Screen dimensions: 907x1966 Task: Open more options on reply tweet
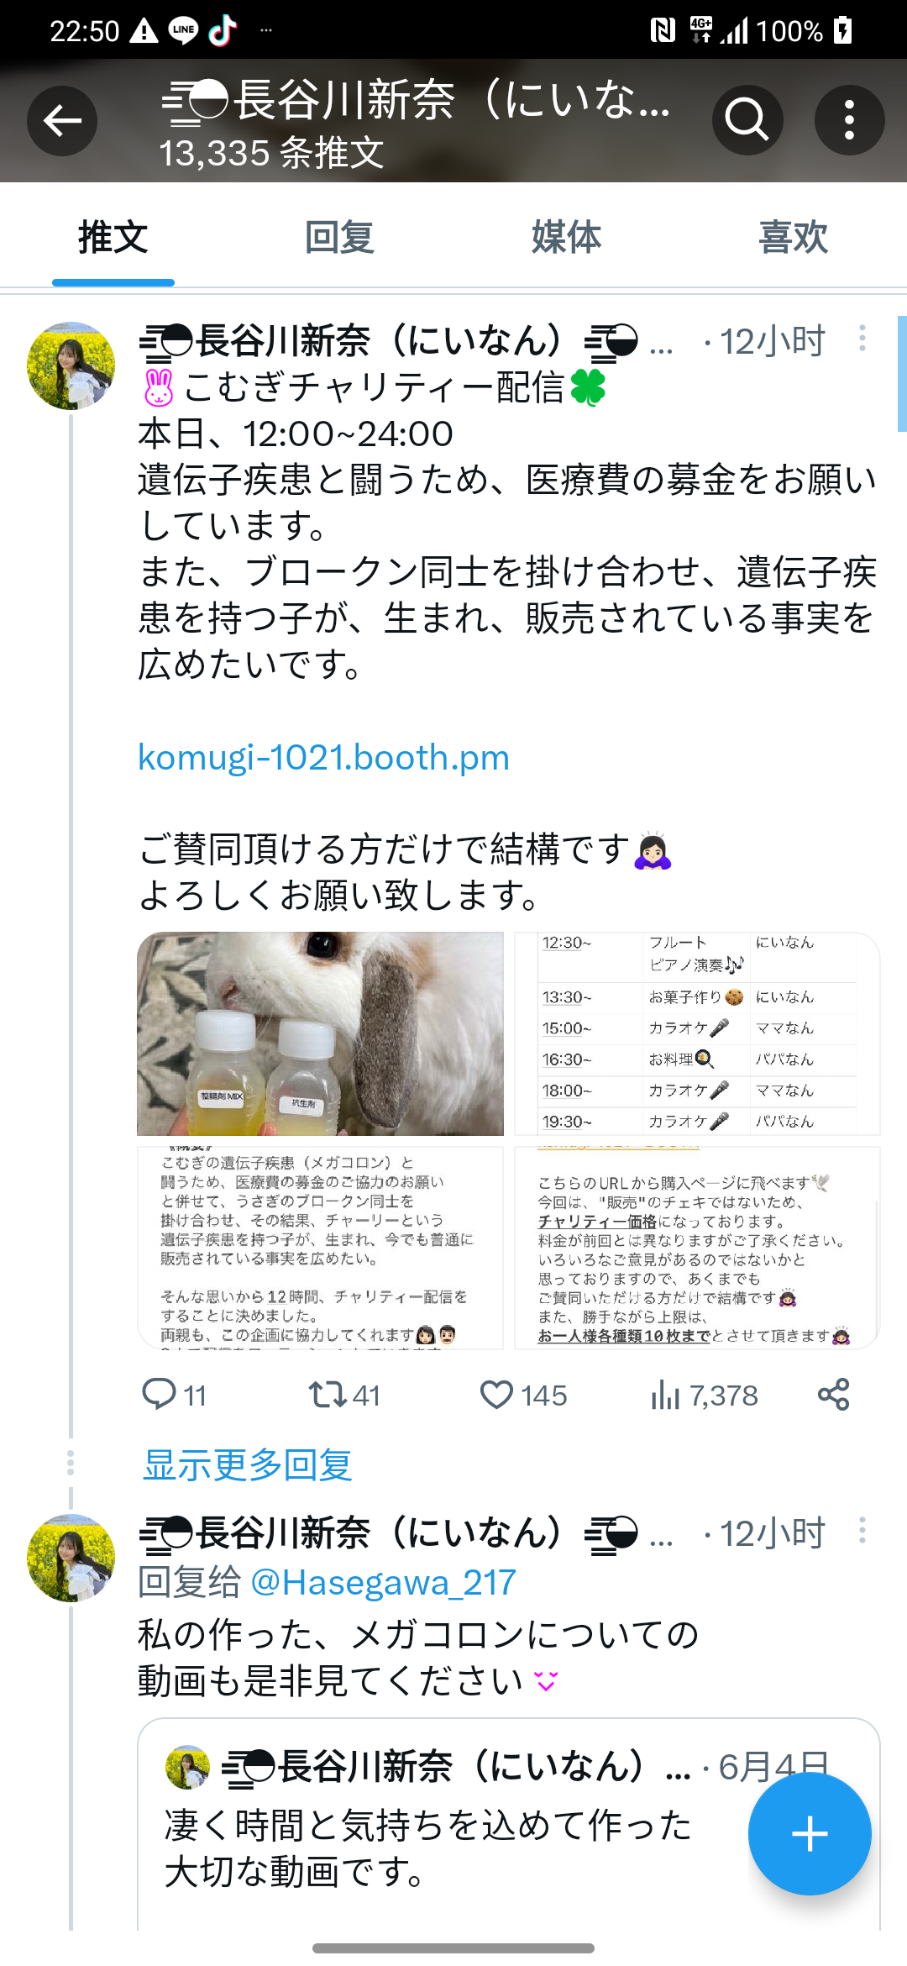click(862, 1531)
